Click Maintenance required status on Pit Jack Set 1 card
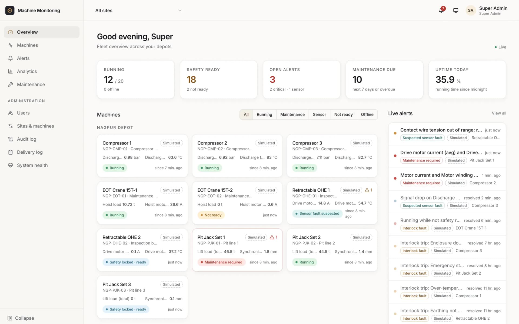This screenshot has height=324, width=519. pos(221,262)
